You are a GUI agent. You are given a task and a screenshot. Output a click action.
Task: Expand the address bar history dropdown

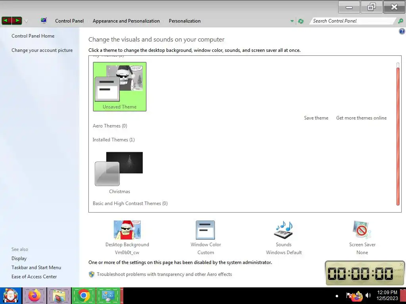[292, 21]
